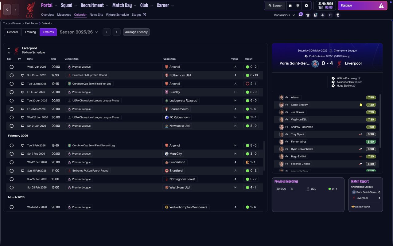393x246 pixels.
Task: Go back with the left arrow button
Action: click(7, 10)
